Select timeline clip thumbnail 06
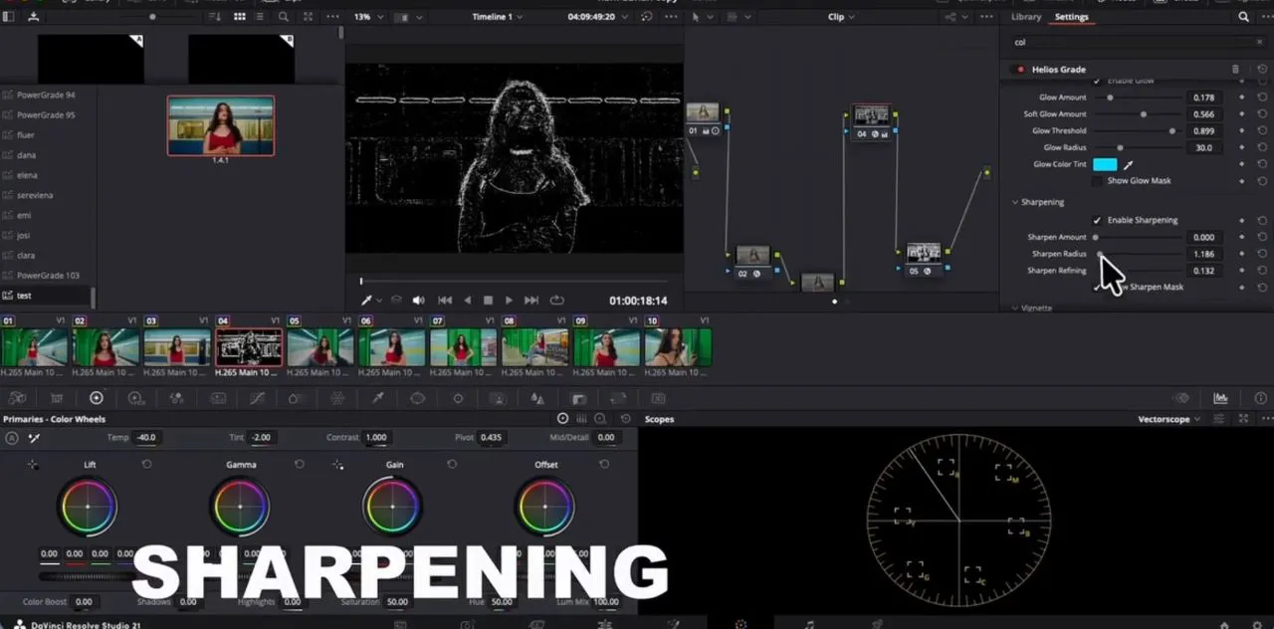1274x629 pixels. click(393, 347)
